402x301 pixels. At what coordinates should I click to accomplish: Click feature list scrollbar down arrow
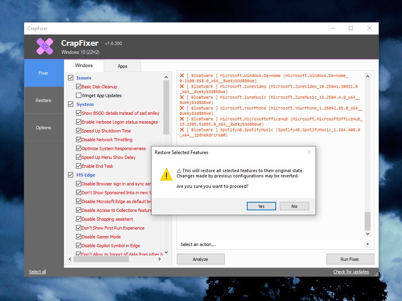pos(166,252)
